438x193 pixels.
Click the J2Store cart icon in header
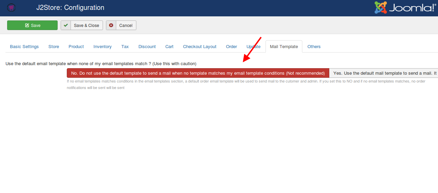pyautogui.click(x=11, y=7)
